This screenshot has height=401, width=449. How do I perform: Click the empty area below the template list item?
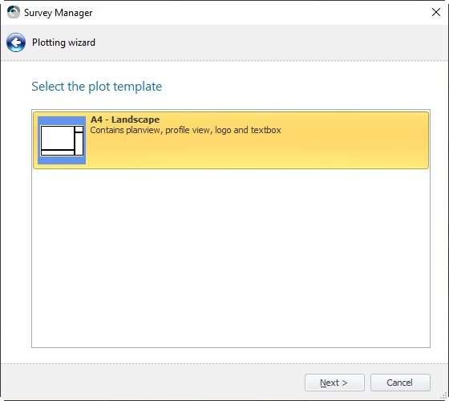coord(231,257)
